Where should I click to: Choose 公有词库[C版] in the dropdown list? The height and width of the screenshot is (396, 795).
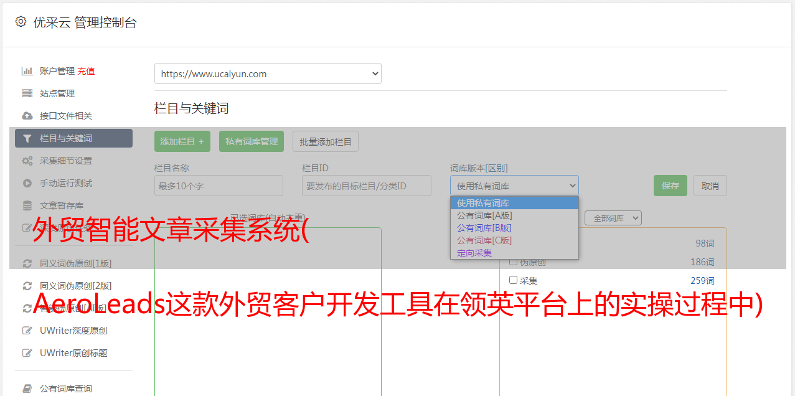[514, 240]
